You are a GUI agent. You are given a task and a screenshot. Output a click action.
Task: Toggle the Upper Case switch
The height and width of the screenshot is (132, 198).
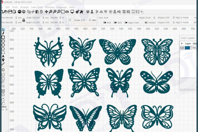point(126,23)
